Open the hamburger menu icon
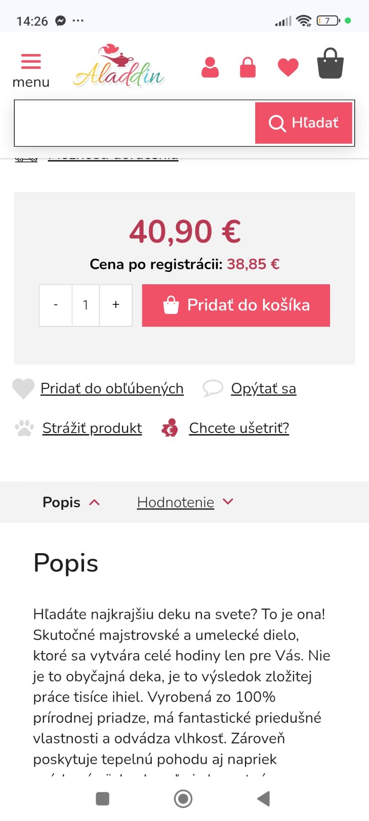This screenshot has height=821, width=369. [x=31, y=62]
